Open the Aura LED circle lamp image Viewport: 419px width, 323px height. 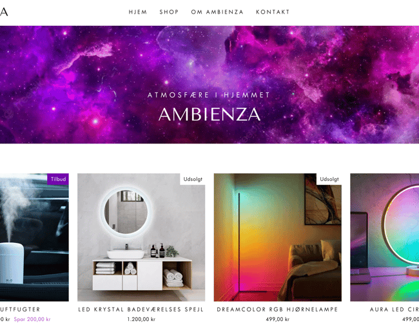pos(385,237)
